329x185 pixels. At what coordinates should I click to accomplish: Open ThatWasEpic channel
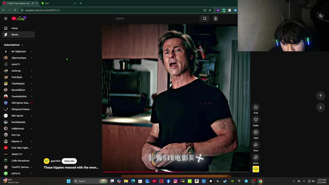[x=18, y=84]
